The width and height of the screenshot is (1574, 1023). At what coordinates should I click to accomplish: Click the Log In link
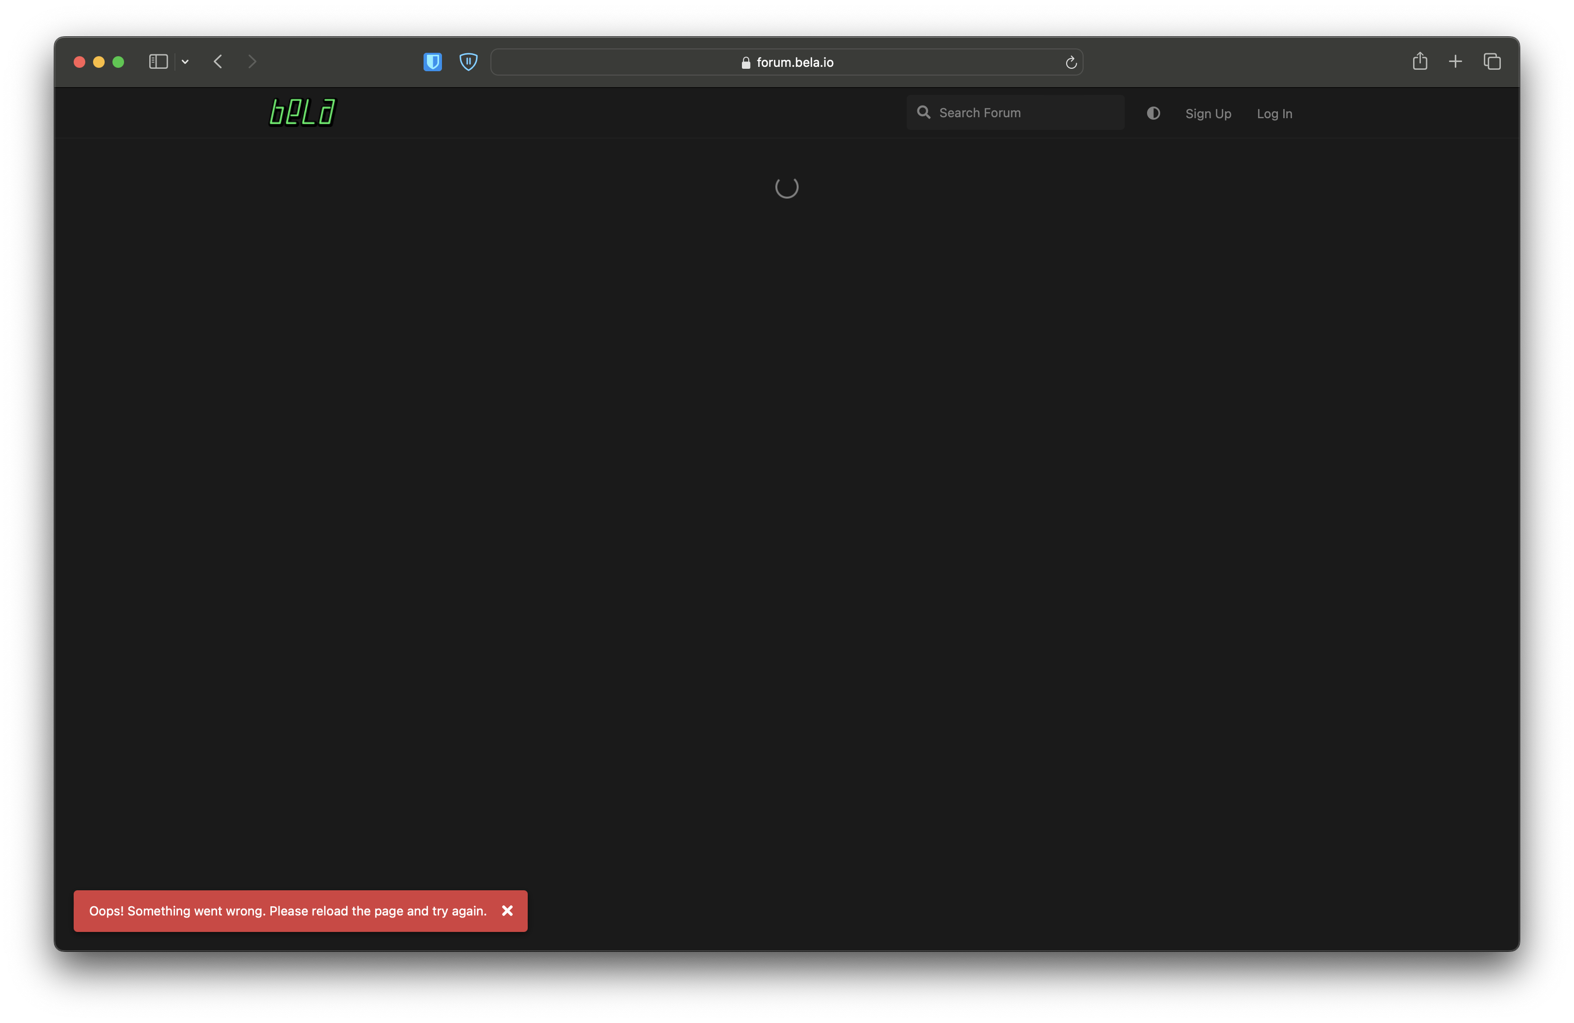click(x=1274, y=114)
